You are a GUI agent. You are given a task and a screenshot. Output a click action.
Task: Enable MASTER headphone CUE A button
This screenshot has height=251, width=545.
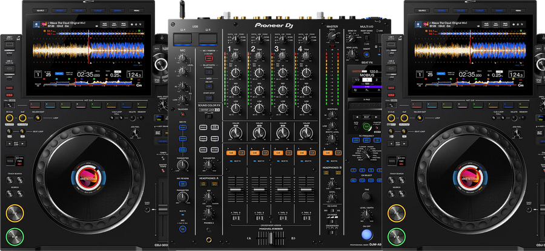point(327,153)
